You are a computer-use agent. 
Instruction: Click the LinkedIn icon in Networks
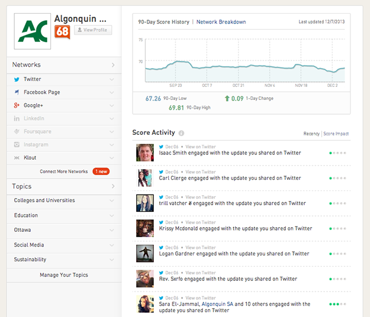[17, 118]
